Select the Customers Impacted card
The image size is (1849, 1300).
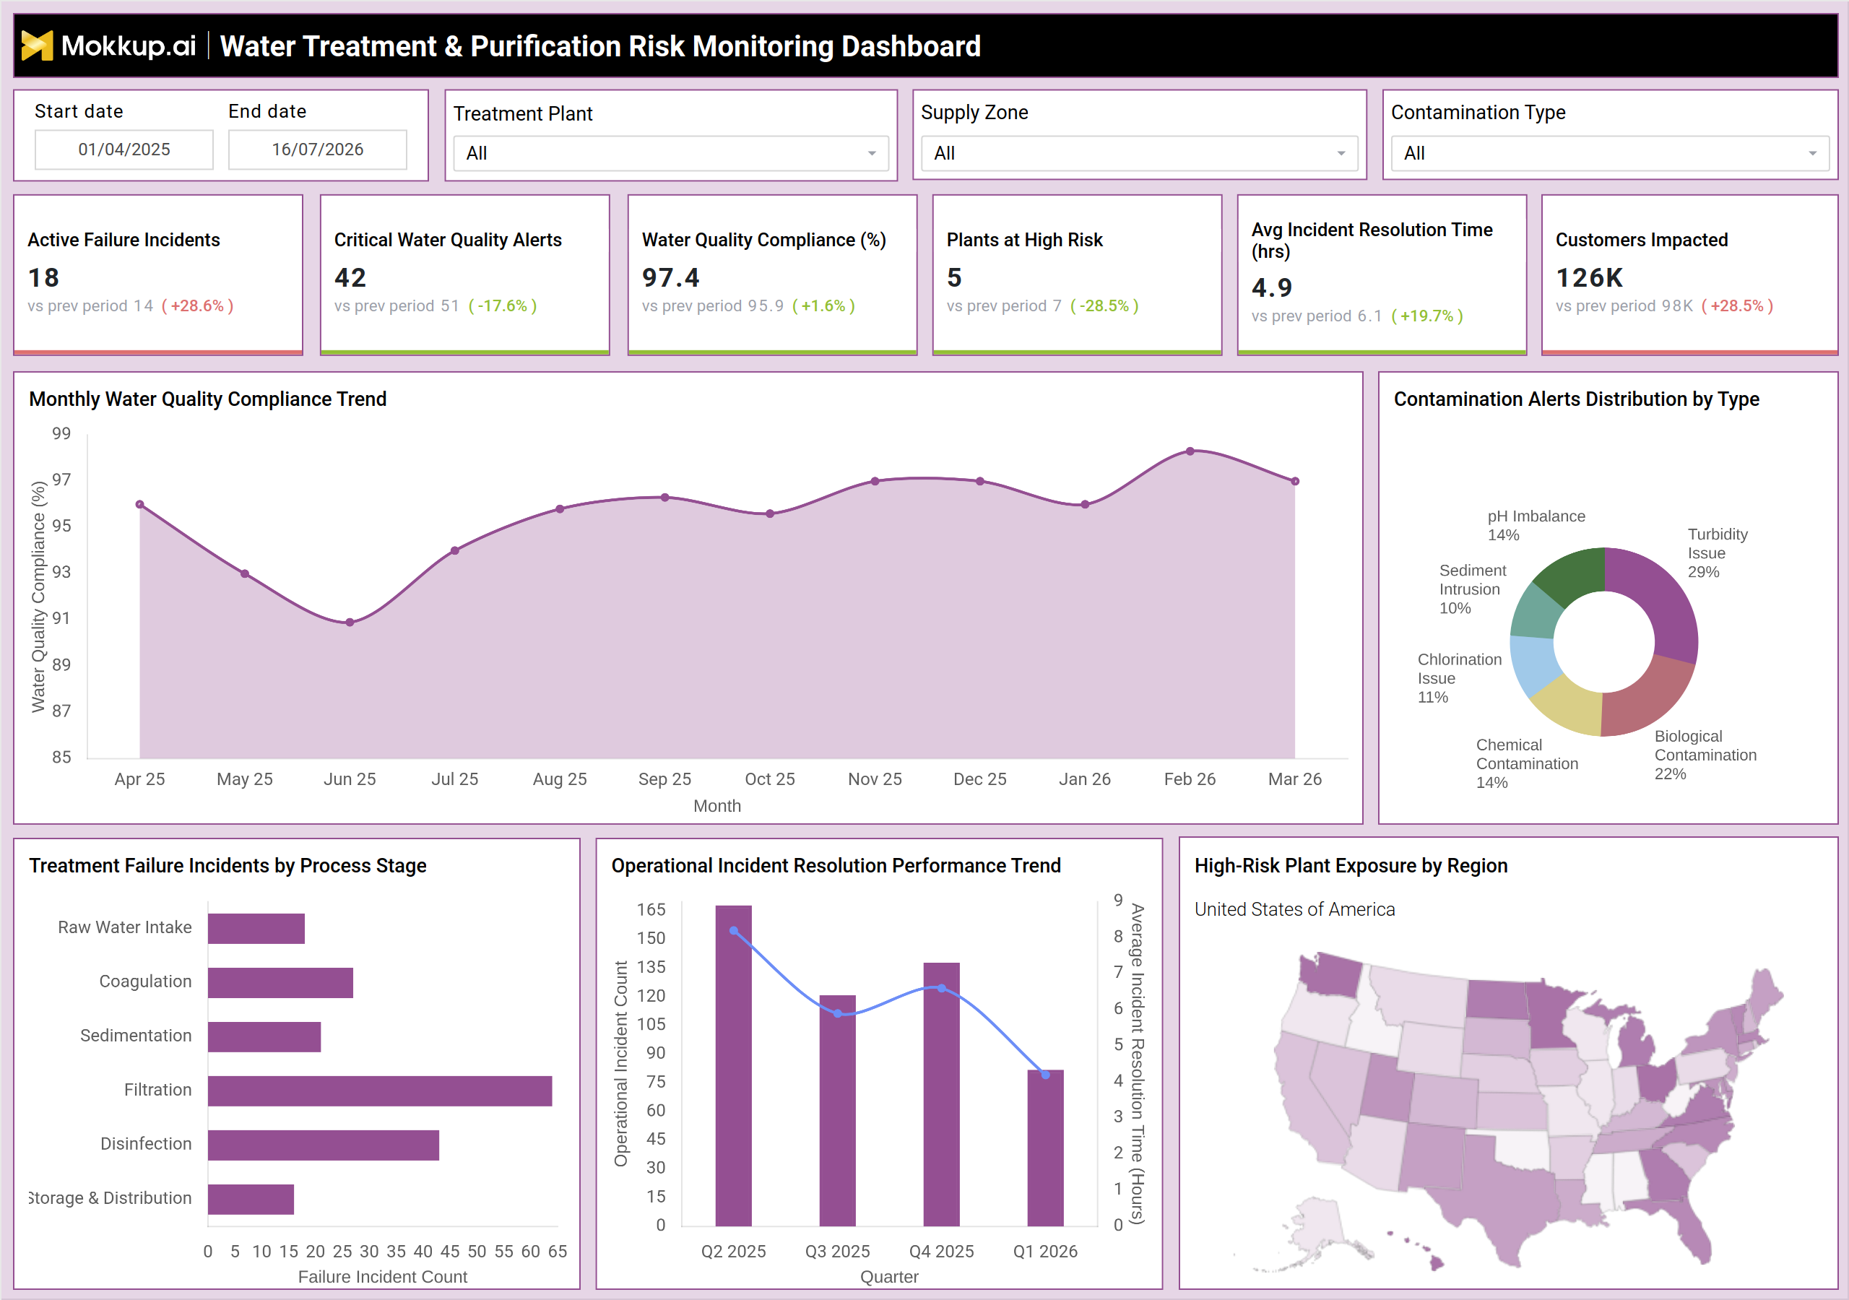1689,274
